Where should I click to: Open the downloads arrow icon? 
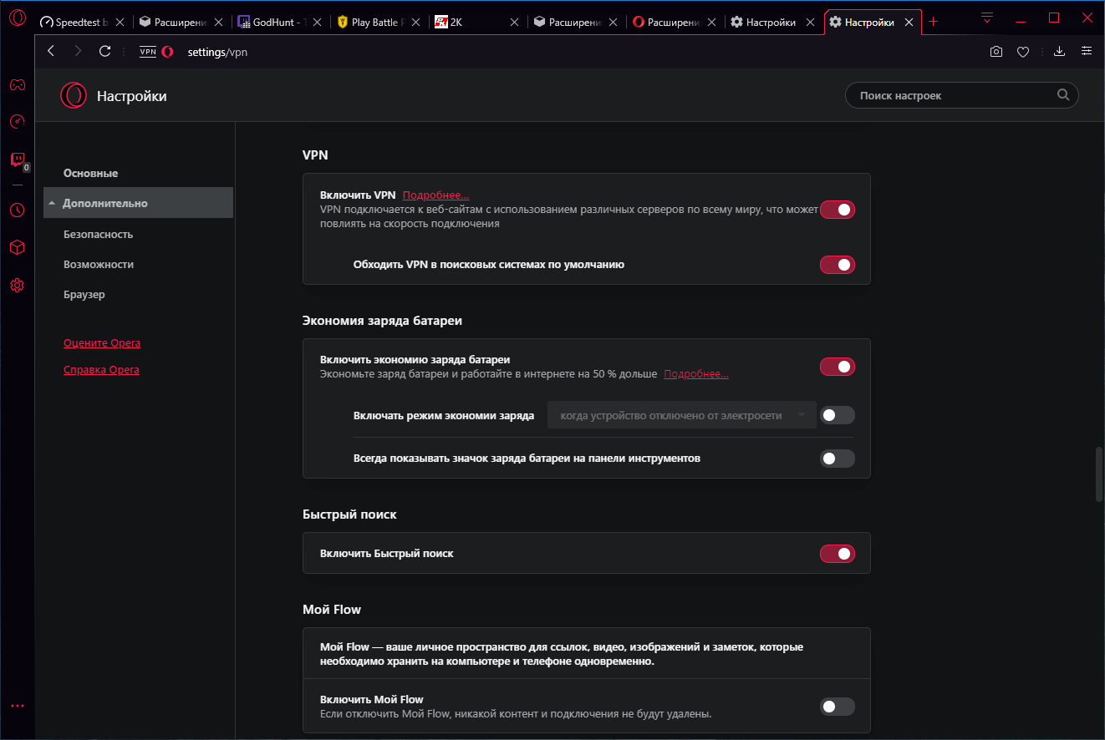pyautogui.click(x=1059, y=52)
